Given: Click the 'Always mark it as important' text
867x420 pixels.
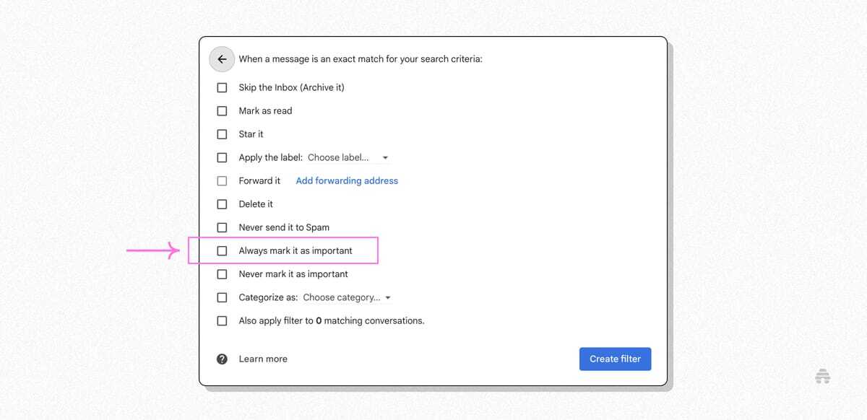Looking at the screenshot, I should [296, 251].
